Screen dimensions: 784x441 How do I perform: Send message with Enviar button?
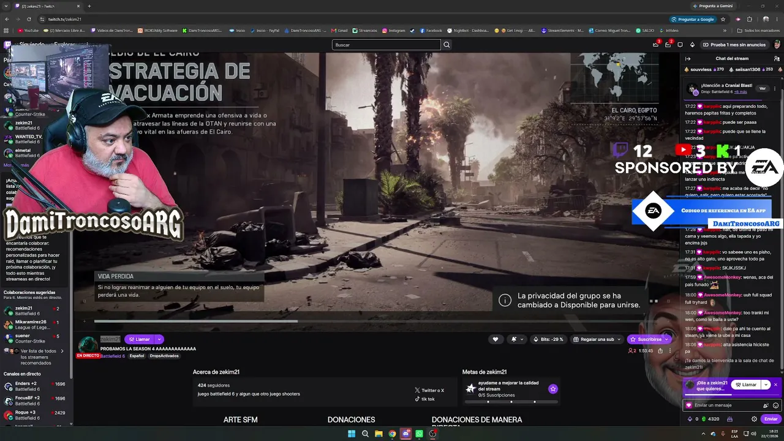771,419
